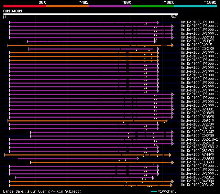Click the orange alignment bar of Q93107
The width and height of the screenshot is (220, 194).
[90, 185]
